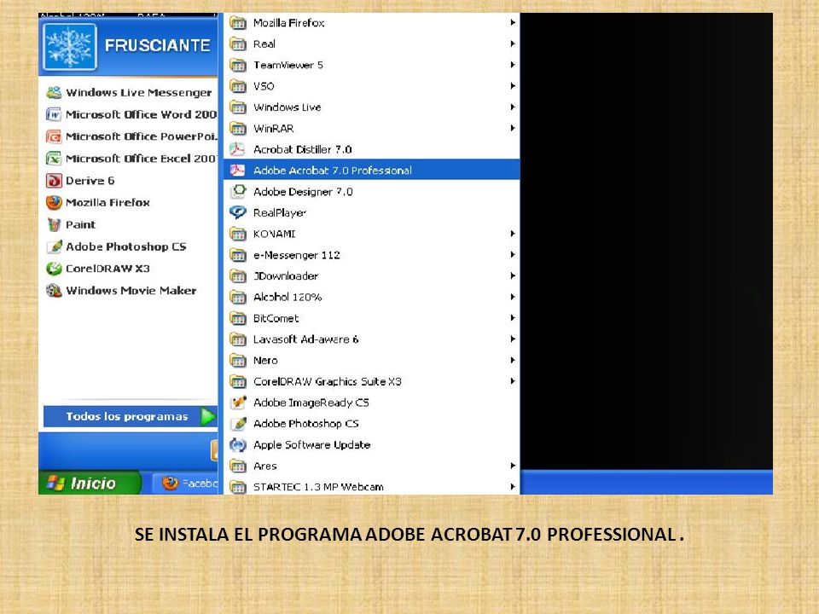Image resolution: width=819 pixels, height=614 pixels.
Task: Launch RealPlayer from programs list
Action: [x=372, y=212]
